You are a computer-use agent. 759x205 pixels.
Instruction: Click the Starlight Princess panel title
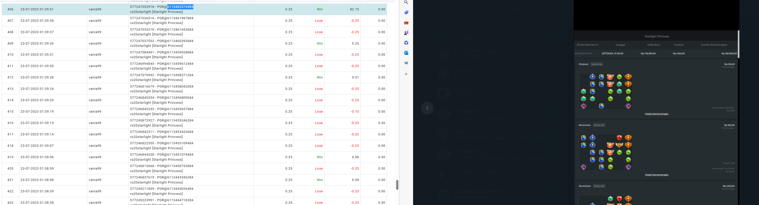tap(657, 36)
